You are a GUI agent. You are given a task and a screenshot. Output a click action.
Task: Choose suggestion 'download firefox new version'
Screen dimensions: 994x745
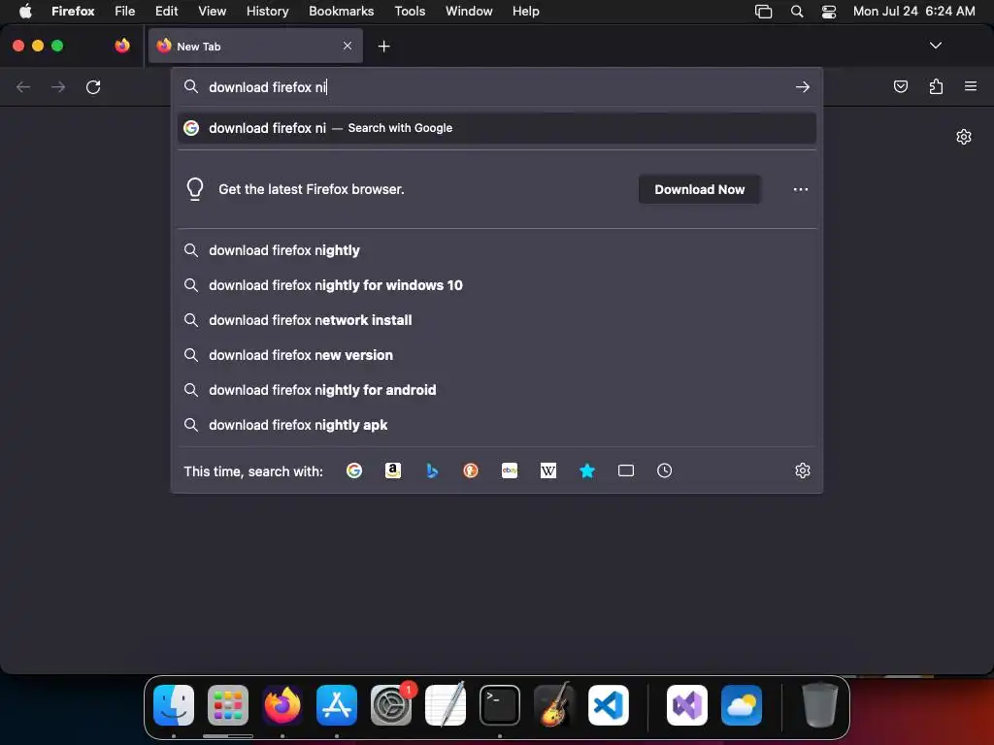(497, 355)
